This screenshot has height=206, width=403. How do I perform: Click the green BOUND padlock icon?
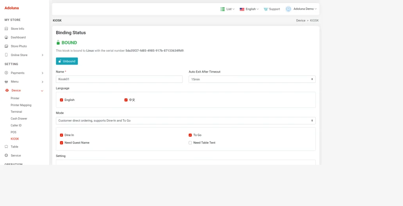(x=58, y=42)
